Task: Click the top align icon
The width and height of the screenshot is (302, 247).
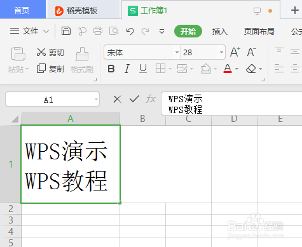Action: pos(279,50)
